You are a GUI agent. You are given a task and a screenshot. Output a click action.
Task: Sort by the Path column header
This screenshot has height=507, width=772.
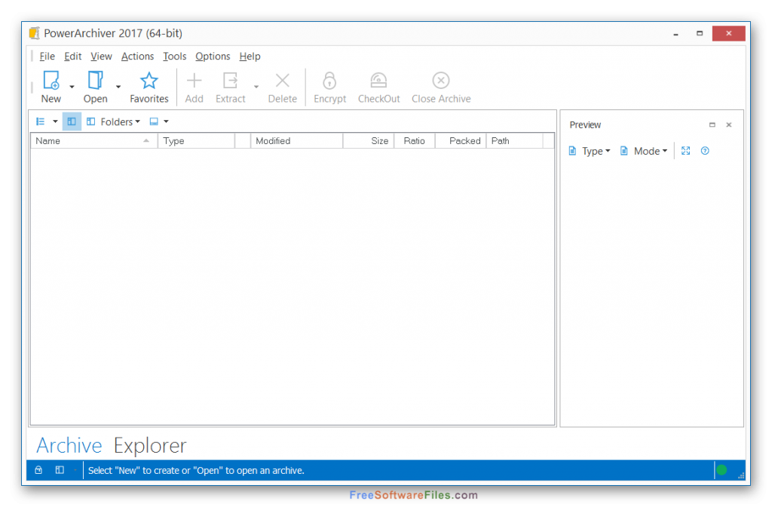[x=514, y=141]
